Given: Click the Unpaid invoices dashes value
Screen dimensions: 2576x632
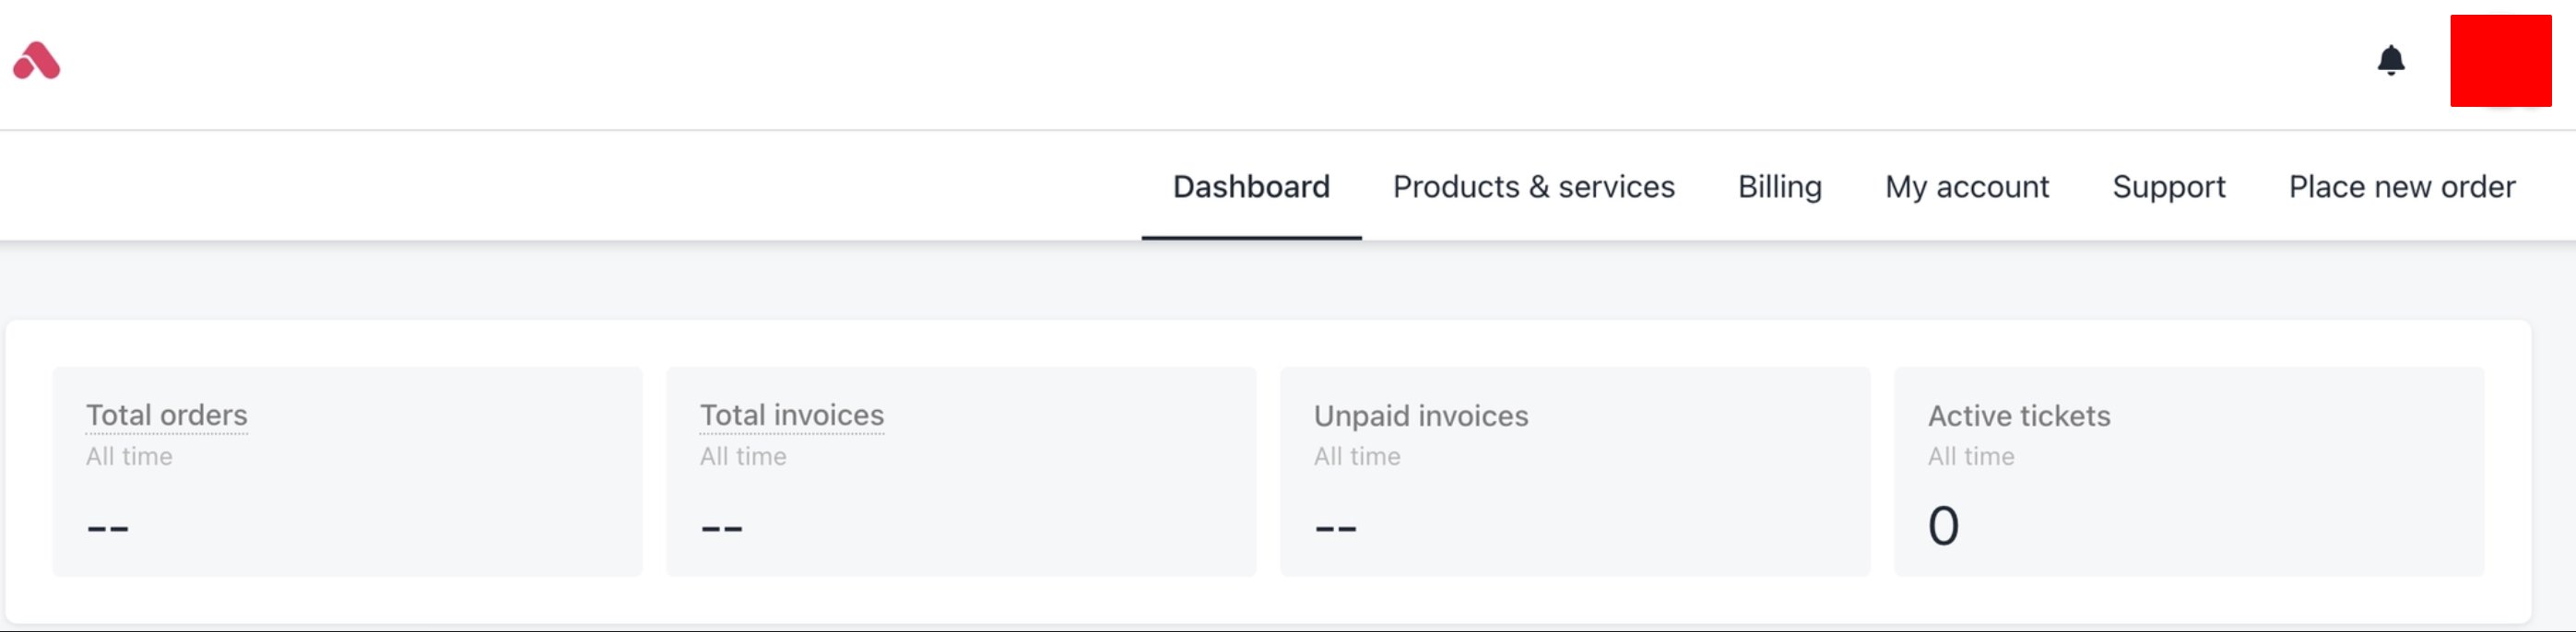Looking at the screenshot, I should tap(1336, 528).
